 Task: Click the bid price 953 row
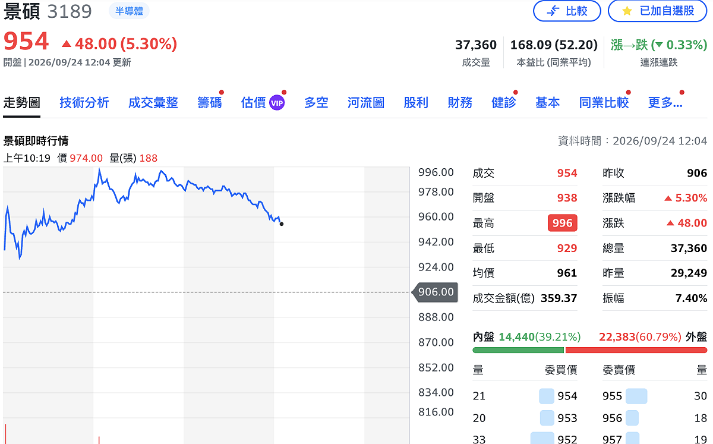[x=525, y=418]
